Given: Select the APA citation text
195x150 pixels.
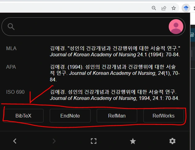Looking at the screenshot, I should click(x=115, y=73).
